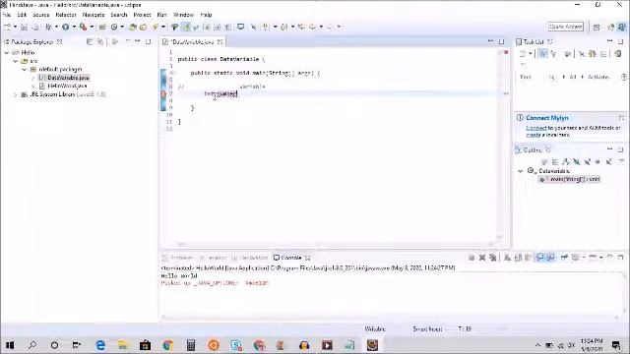Select main(String[]) in Outline view
Viewport: 630px width, 354px height.
(x=569, y=179)
